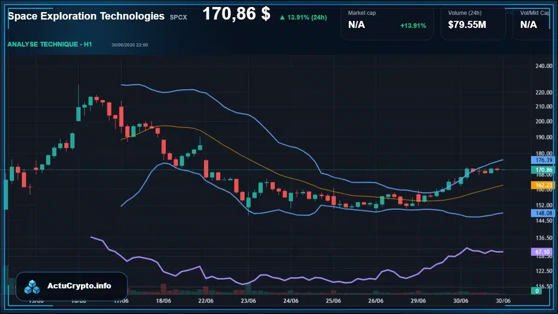Click the +13.91% value in Market cap card
Viewport: 558px width, 314px height.
[x=413, y=26]
